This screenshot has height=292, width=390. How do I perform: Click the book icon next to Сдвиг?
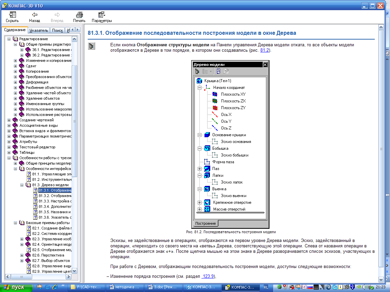coord(22,66)
